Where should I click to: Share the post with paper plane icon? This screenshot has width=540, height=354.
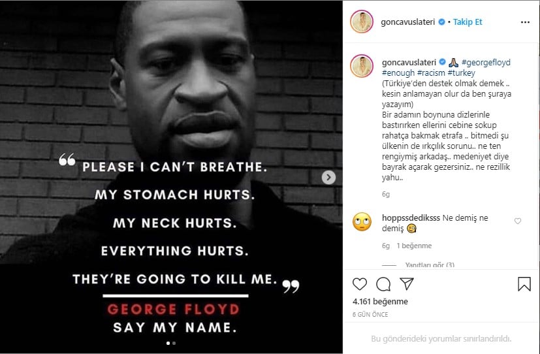[x=407, y=283]
